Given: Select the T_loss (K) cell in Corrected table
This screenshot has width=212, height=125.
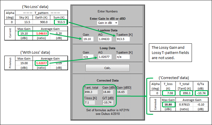Looking at the screenshot, I should click(x=168, y=93).
